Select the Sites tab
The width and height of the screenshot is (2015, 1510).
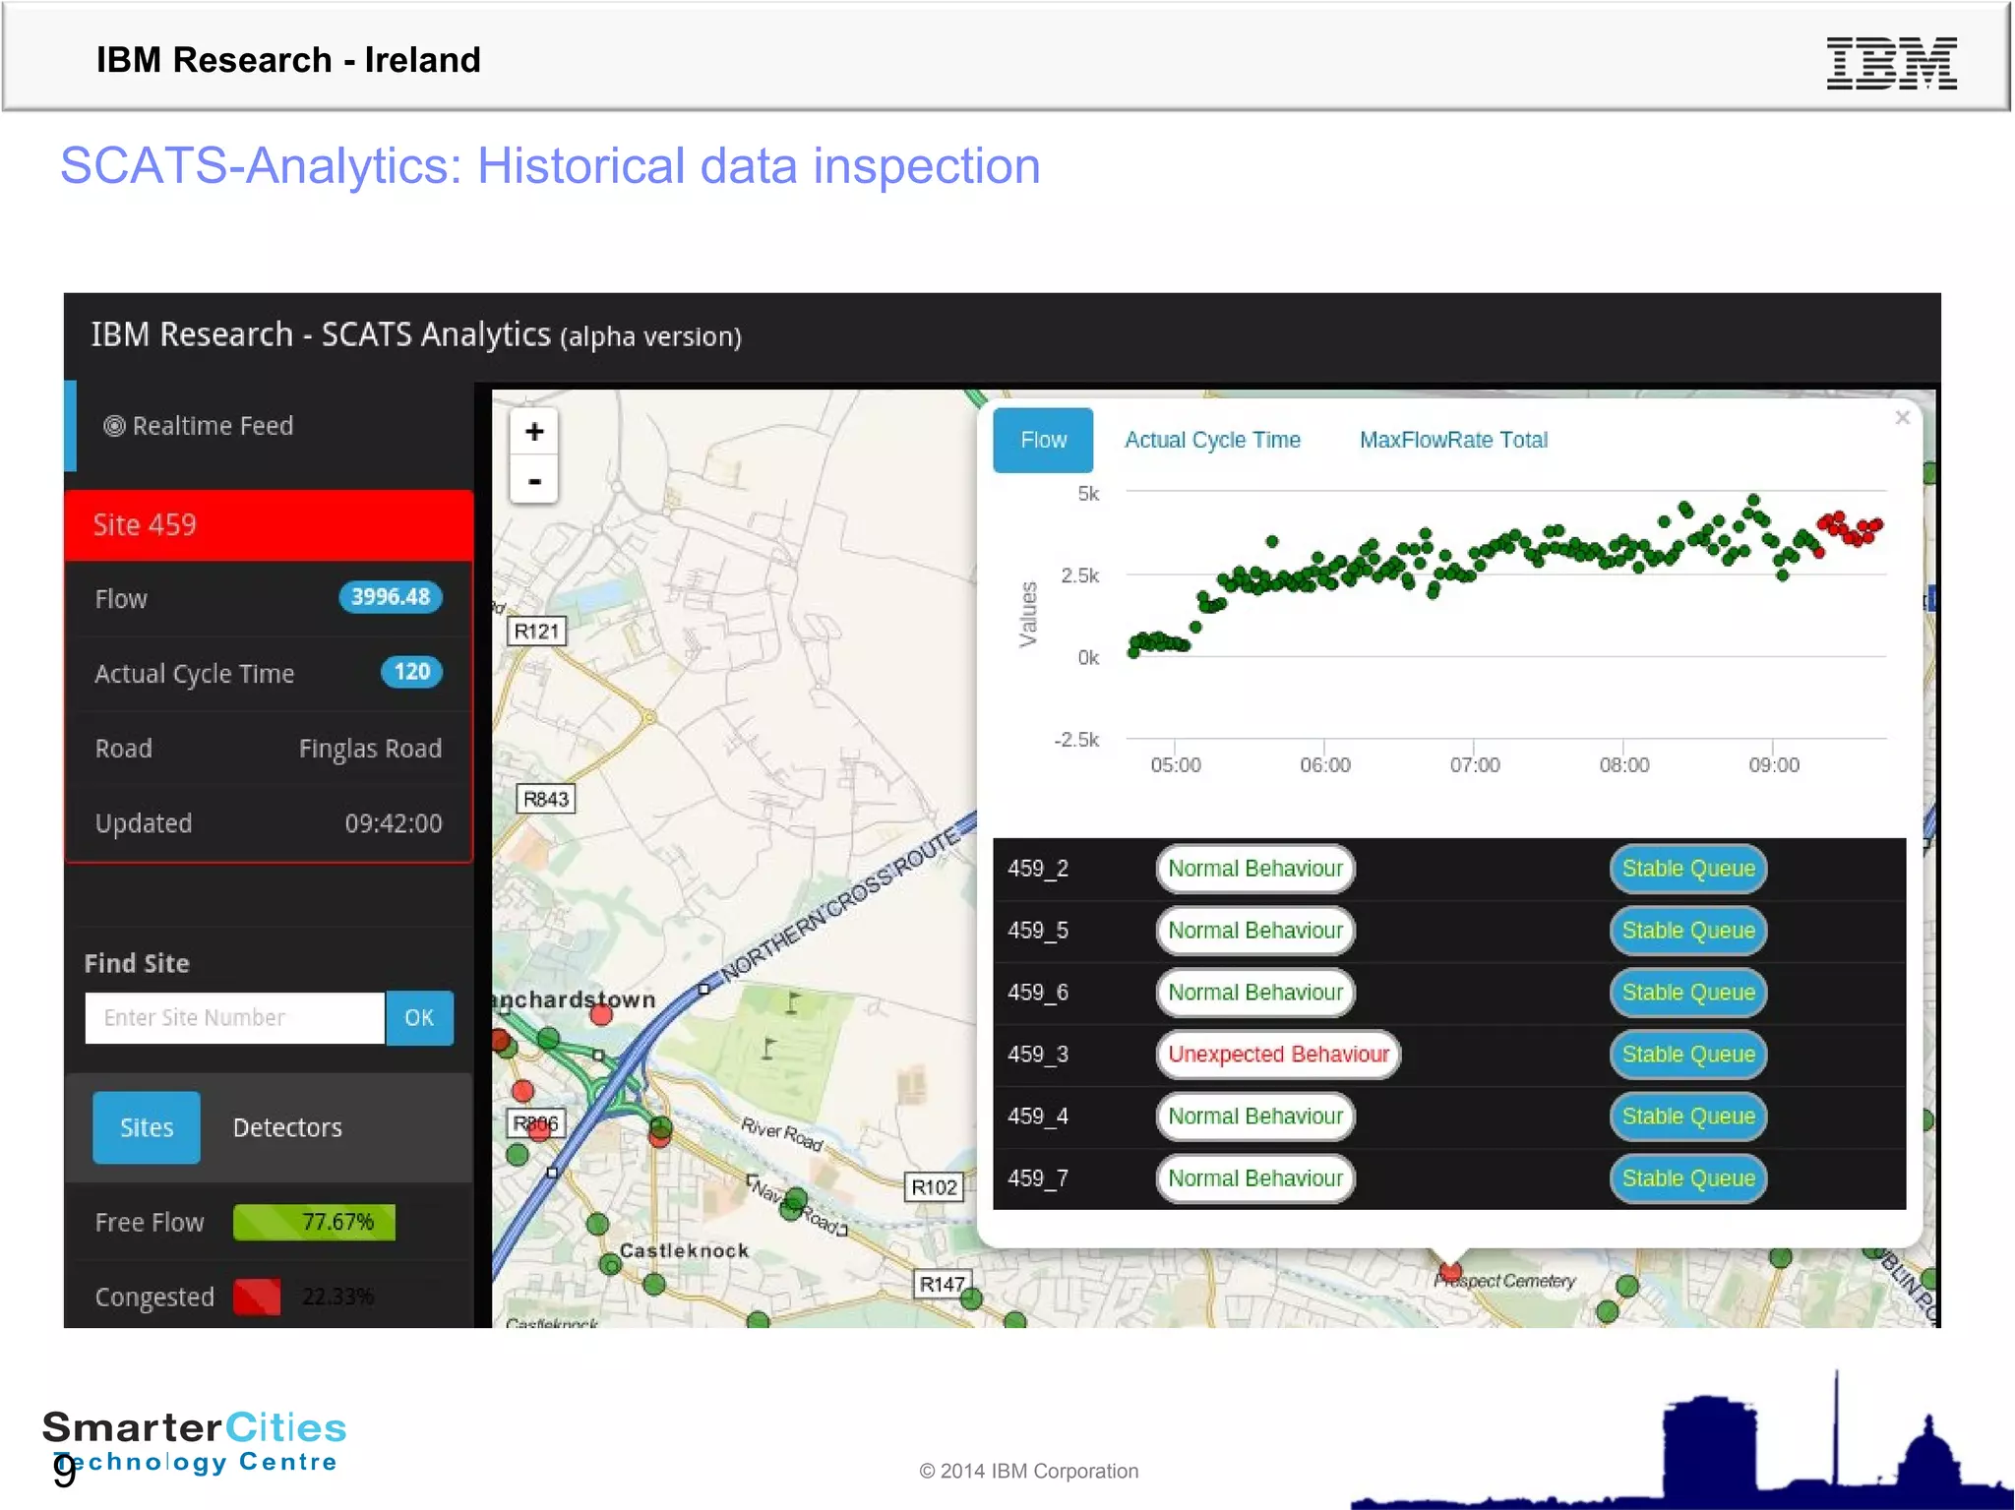(x=147, y=1127)
